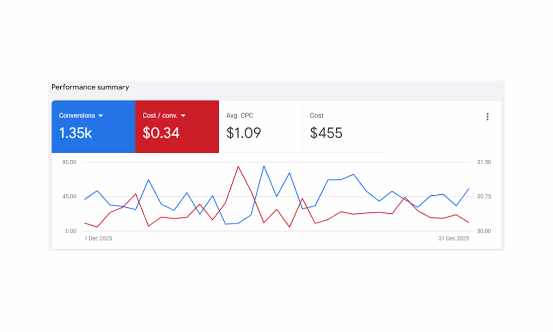Click the 1 Dec 2025 date label
Viewport: 553px width, 332px height.
(98, 238)
